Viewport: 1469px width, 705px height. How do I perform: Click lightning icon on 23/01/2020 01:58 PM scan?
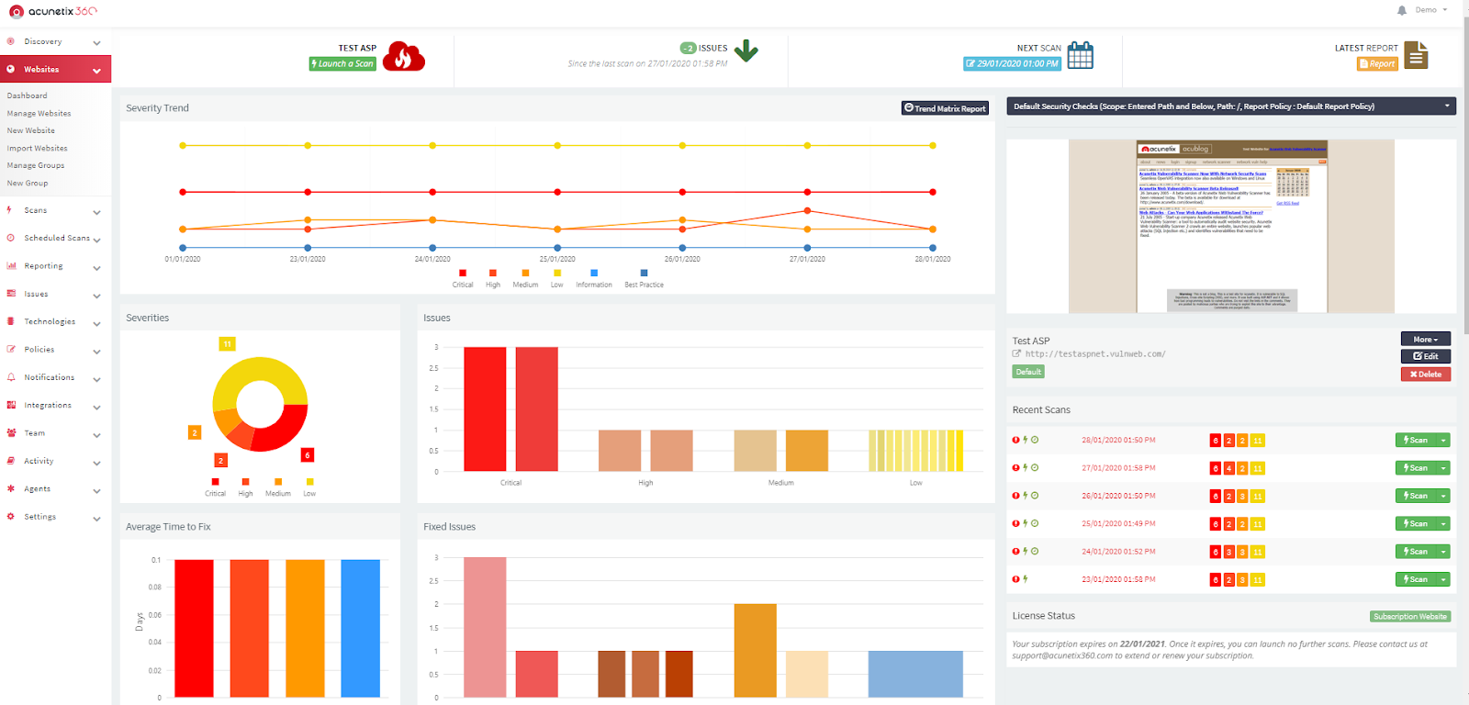tap(1026, 579)
